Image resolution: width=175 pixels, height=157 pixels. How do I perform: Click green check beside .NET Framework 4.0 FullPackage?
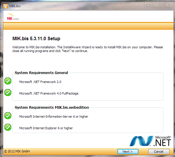(8, 93)
